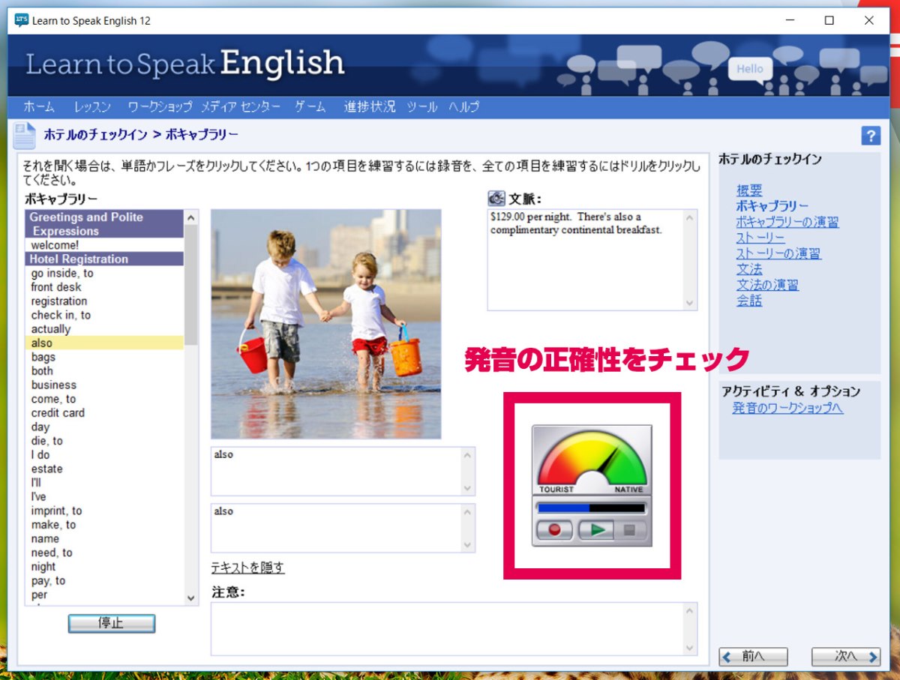Open the 進捗状況 menu

pos(369,106)
